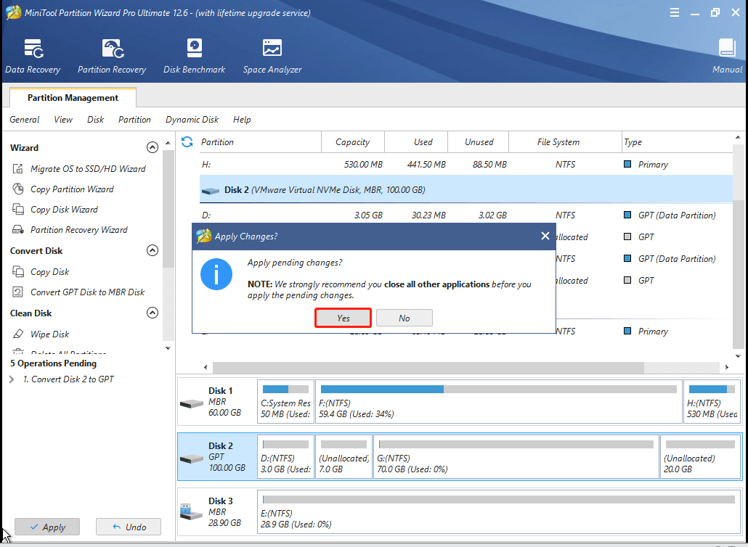The width and height of the screenshot is (748, 547).
Task: Click the Primary type swatch in H: row
Action: [627, 165]
